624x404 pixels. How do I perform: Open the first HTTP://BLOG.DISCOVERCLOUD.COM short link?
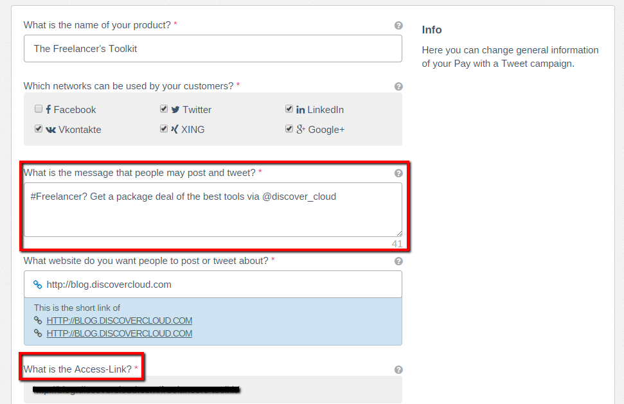point(119,321)
